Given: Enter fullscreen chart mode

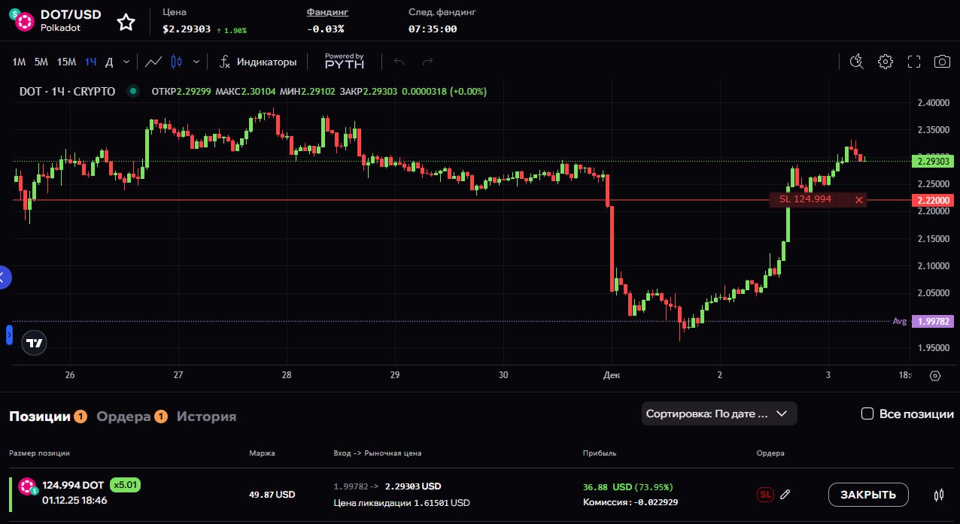Looking at the screenshot, I should [x=914, y=62].
